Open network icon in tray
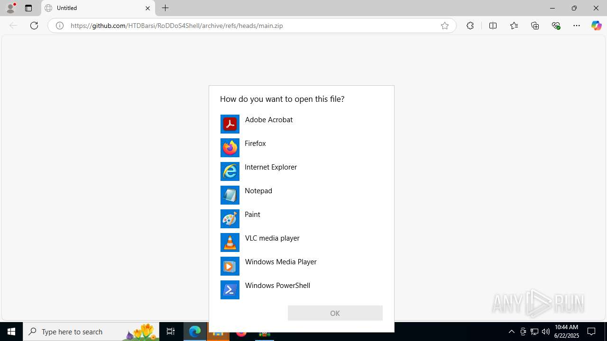This screenshot has height=341, width=607. tap(534, 332)
